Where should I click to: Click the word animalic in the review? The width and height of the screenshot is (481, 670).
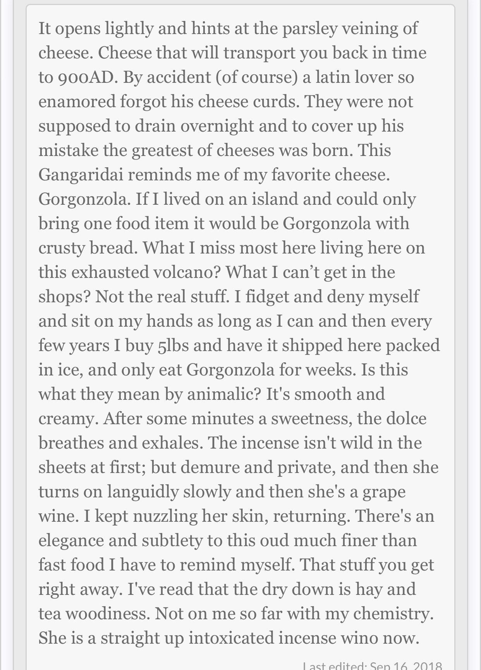tap(223, 394)
